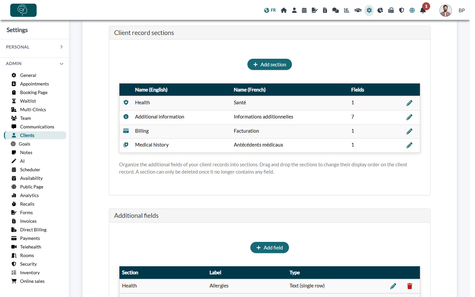The height and width of the screenshot is (297, 475).
Task: Collapse the ADMIN settings section
Action: point(34,63)
